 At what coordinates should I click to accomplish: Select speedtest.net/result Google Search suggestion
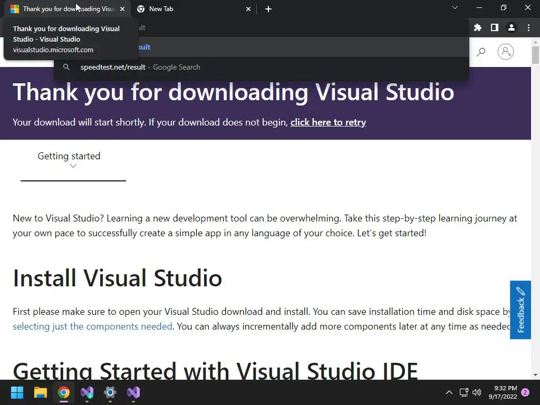pos(262,67)
